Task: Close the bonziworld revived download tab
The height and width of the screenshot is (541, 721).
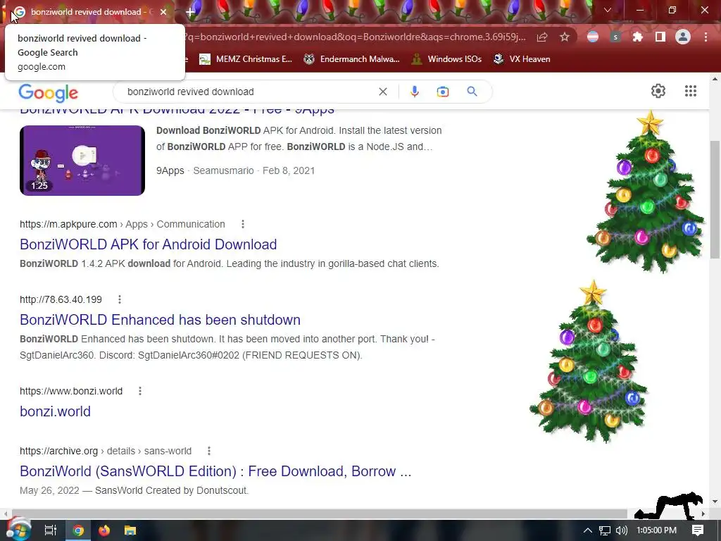Action: [x=163, y=12]
